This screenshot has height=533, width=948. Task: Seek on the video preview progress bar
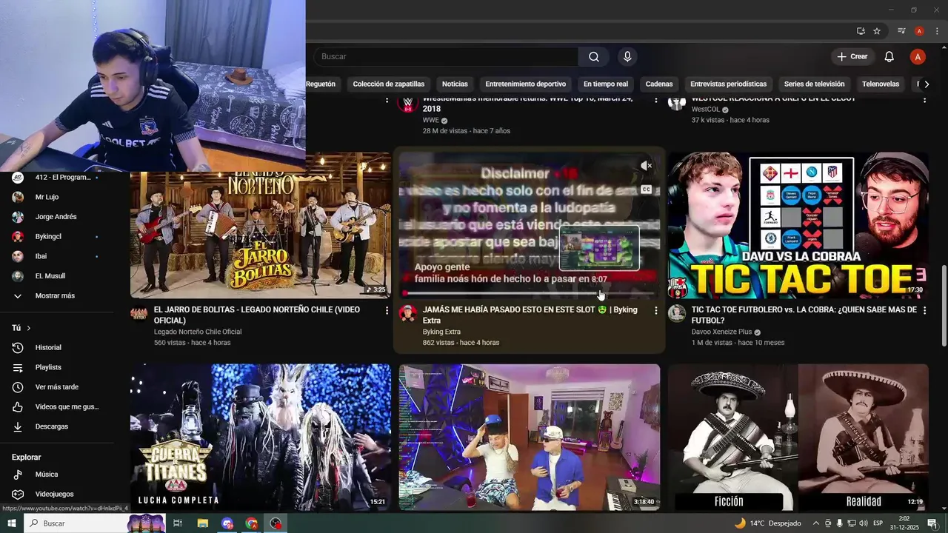click(529, 293)
